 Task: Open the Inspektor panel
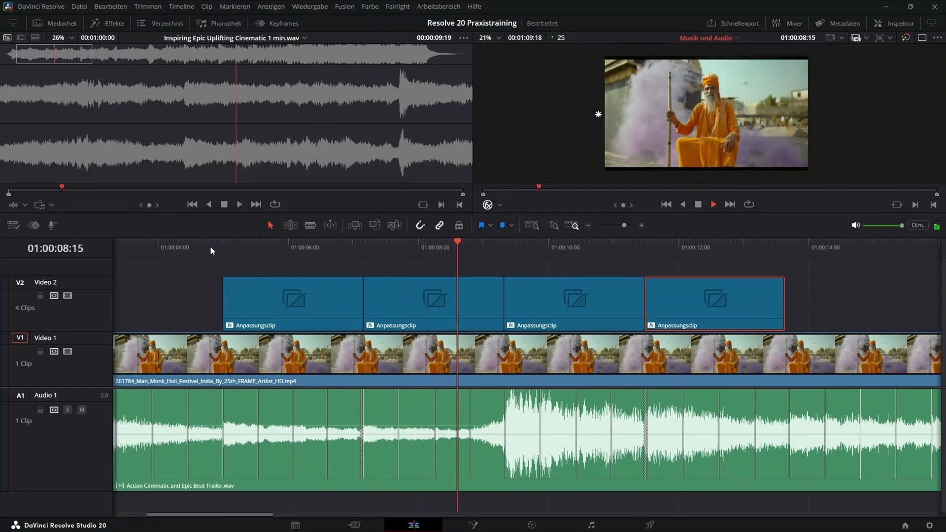tap(894, 23)
